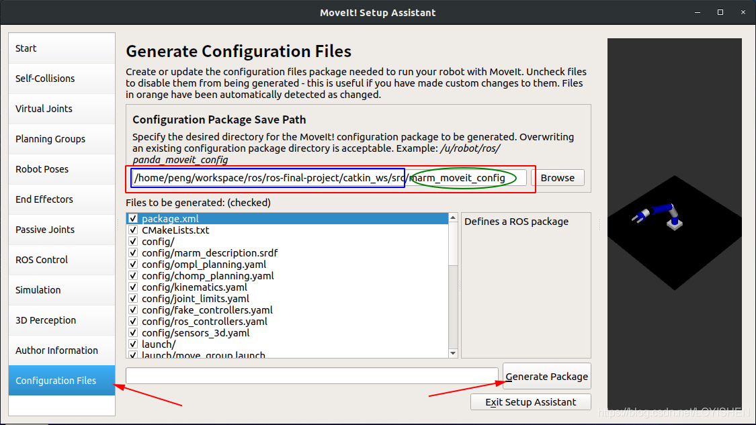Toggle config/joint_limits.yaml checkbox

coord(133,299)
